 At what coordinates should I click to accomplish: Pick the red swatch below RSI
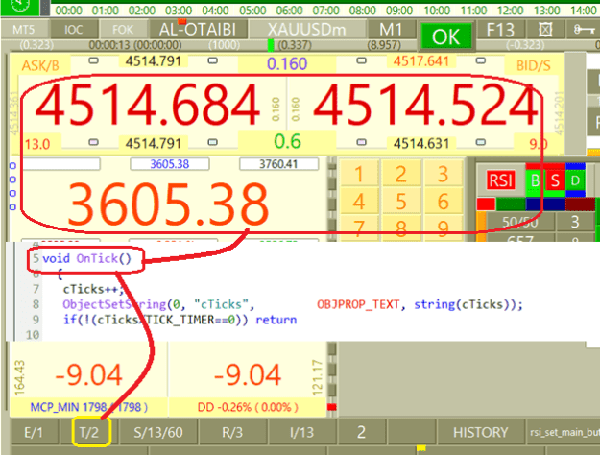tap(486, 204)
